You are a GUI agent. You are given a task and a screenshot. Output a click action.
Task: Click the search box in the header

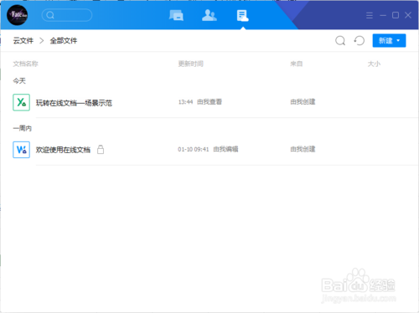[x=67, y=15]
